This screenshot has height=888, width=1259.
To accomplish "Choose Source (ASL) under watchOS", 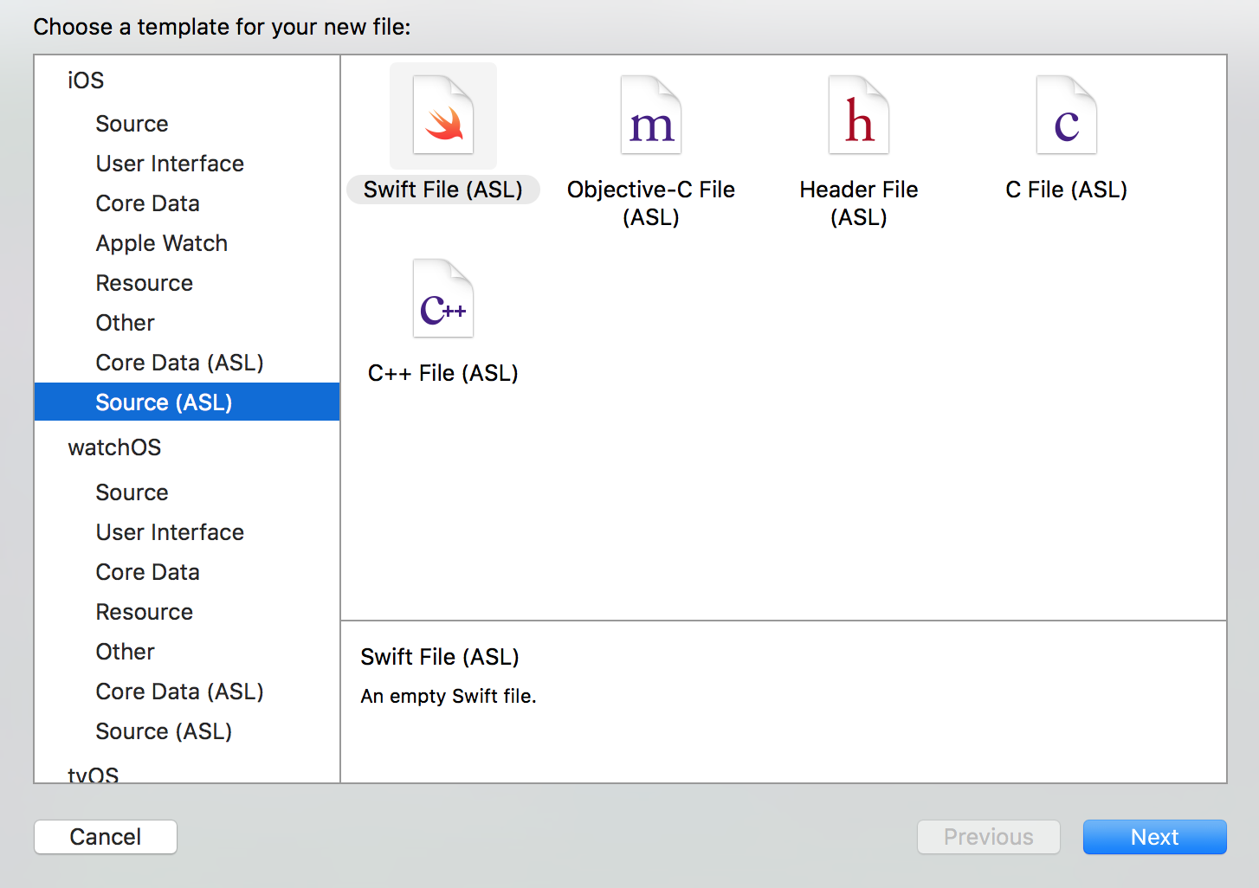I will point(187,731).
